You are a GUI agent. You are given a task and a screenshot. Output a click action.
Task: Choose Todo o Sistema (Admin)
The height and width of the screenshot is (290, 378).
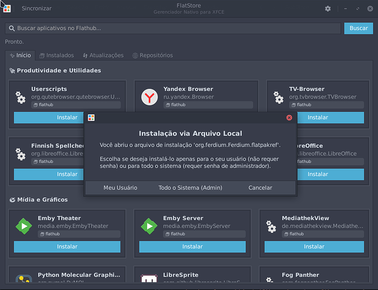point(190,188)
